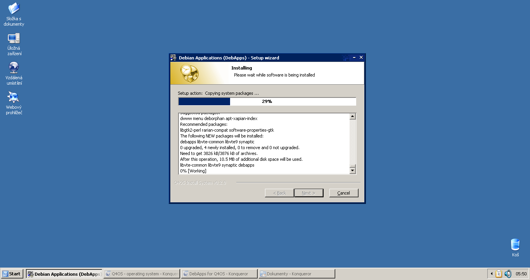Click the 'Setup action: Copying system packages' label
Viewport: 530px width, 280px height.
[x=218, y=93]
